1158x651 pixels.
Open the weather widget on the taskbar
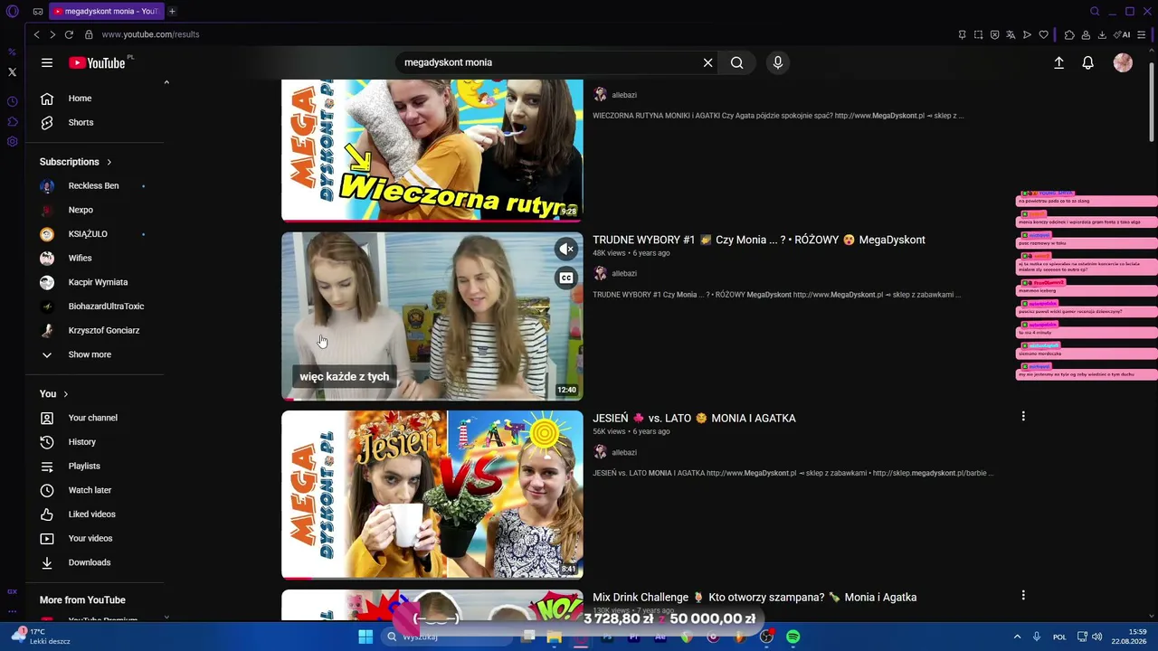click(x=42, y=637)
